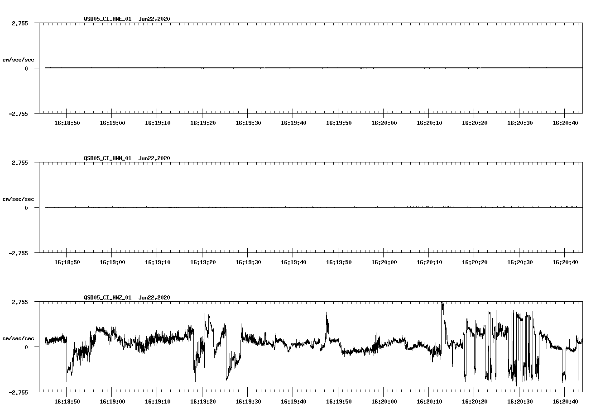The image size is (615, 418).
Task: Select 16:20:40 time label on HNE chart
Action: pos(565,123)
